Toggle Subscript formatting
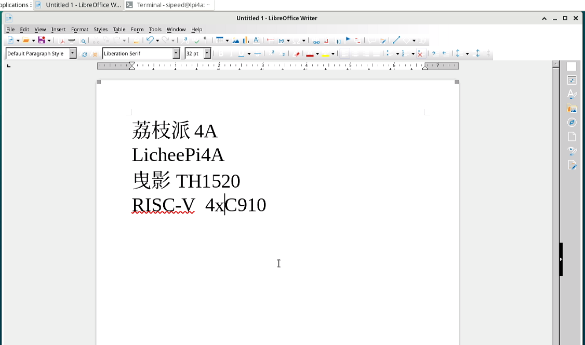 (283, 54)
